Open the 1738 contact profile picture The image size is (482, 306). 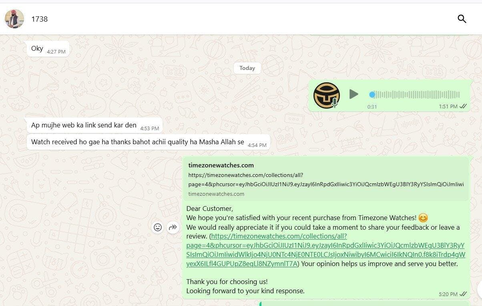tap(14, 19)
